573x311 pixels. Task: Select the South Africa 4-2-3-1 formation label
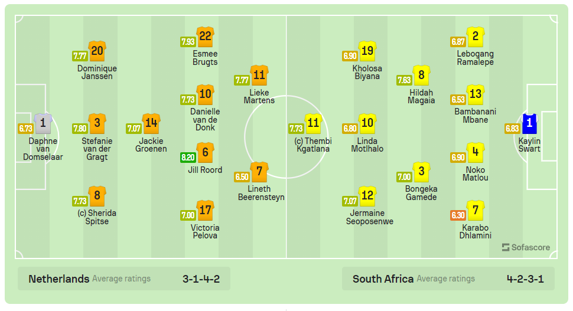click(x=526, y=279)
